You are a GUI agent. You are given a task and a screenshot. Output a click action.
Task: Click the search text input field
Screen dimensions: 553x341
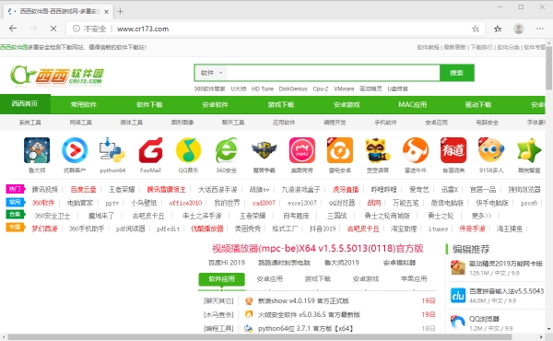coord(334,73)
